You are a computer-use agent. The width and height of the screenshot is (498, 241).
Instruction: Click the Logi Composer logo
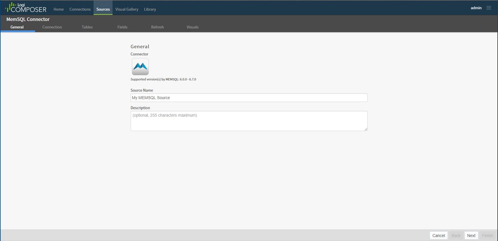[26, 7]
